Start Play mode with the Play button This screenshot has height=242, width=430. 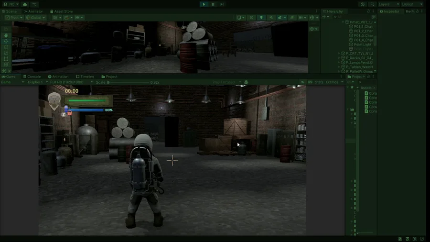tap(204, 4)
